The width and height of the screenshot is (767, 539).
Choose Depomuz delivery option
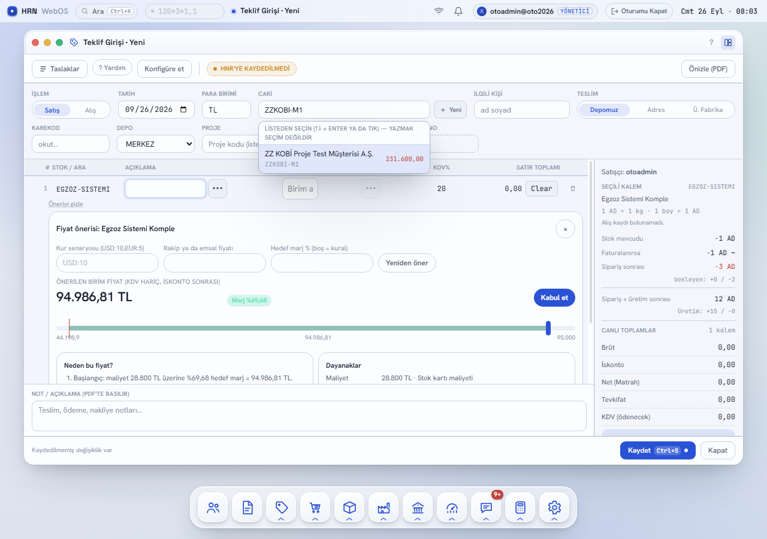(604, 110)
